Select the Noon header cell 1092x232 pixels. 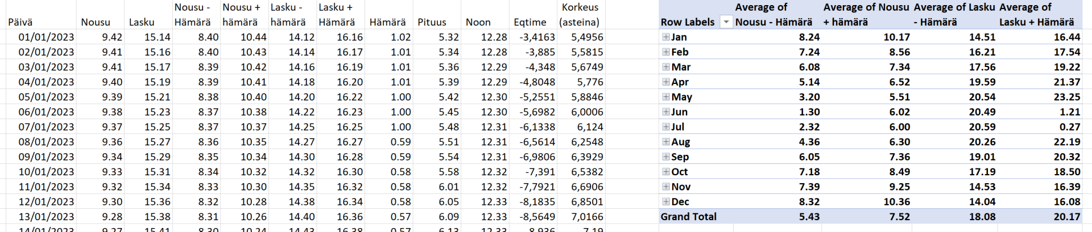coord(485,15)
